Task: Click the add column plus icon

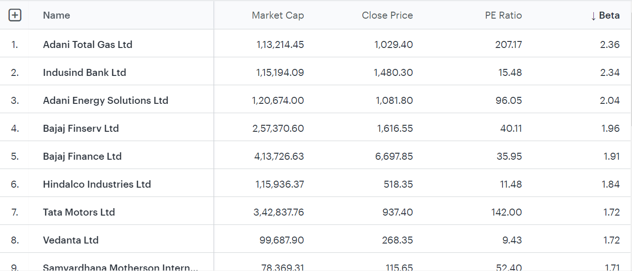Action: click(15, 15)
